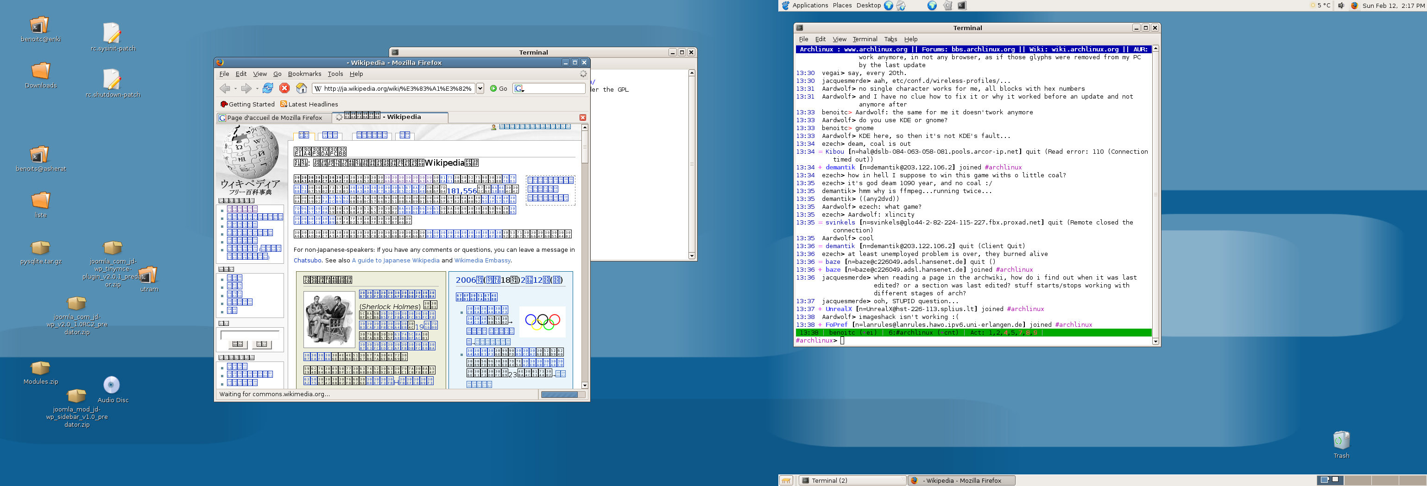The width and height of the screenshot is (1427, 486).
Task: Switch to Page d'accueil de Mozilla Firefox tab
Action: click(x=274, y=118)
